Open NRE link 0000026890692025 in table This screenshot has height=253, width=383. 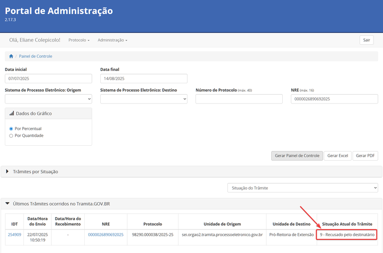(x=106, y=235)
